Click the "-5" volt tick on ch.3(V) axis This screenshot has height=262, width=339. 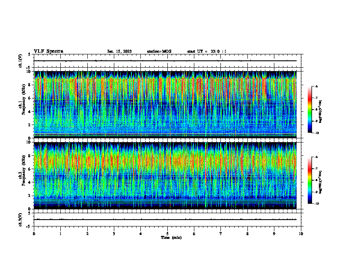coord(29,226)
